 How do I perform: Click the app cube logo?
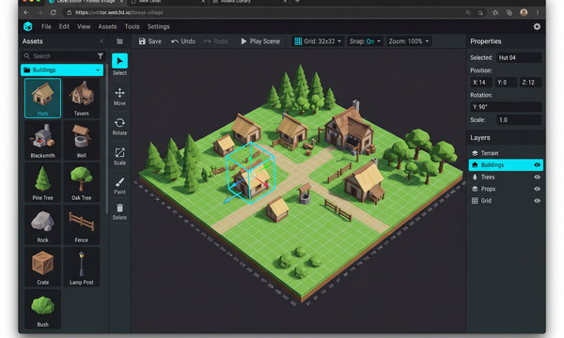(x=27, y=26)
